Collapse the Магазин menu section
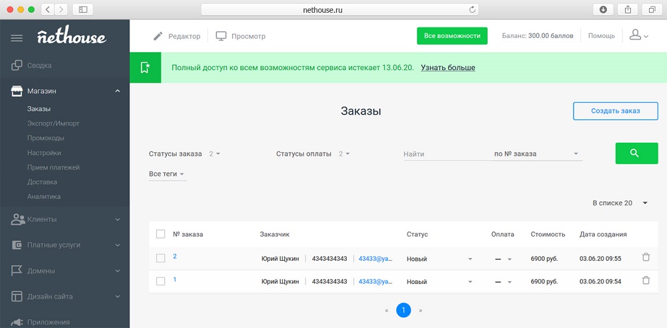The height and width of the screenshot is (328, 667). click(x=118, y=91)
